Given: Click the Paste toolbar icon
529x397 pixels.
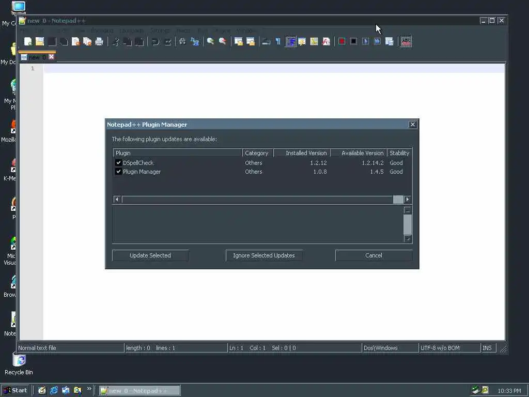Looking at the screenshot, I should [x=139, y=41].
